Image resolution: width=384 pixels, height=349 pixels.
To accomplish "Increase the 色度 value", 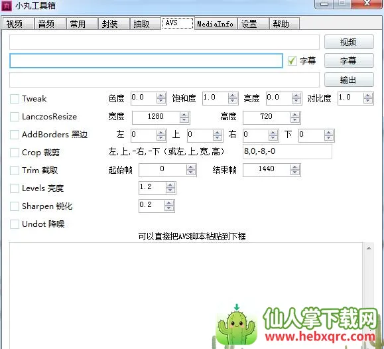I will 161,96.
